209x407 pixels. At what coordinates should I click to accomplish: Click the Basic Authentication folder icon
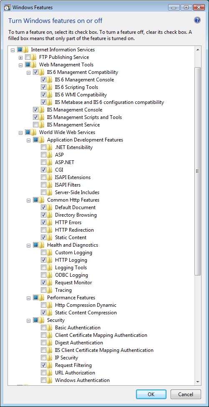tap(50, 328)
